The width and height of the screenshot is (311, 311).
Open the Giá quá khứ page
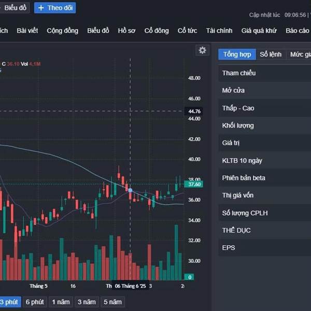259,31
